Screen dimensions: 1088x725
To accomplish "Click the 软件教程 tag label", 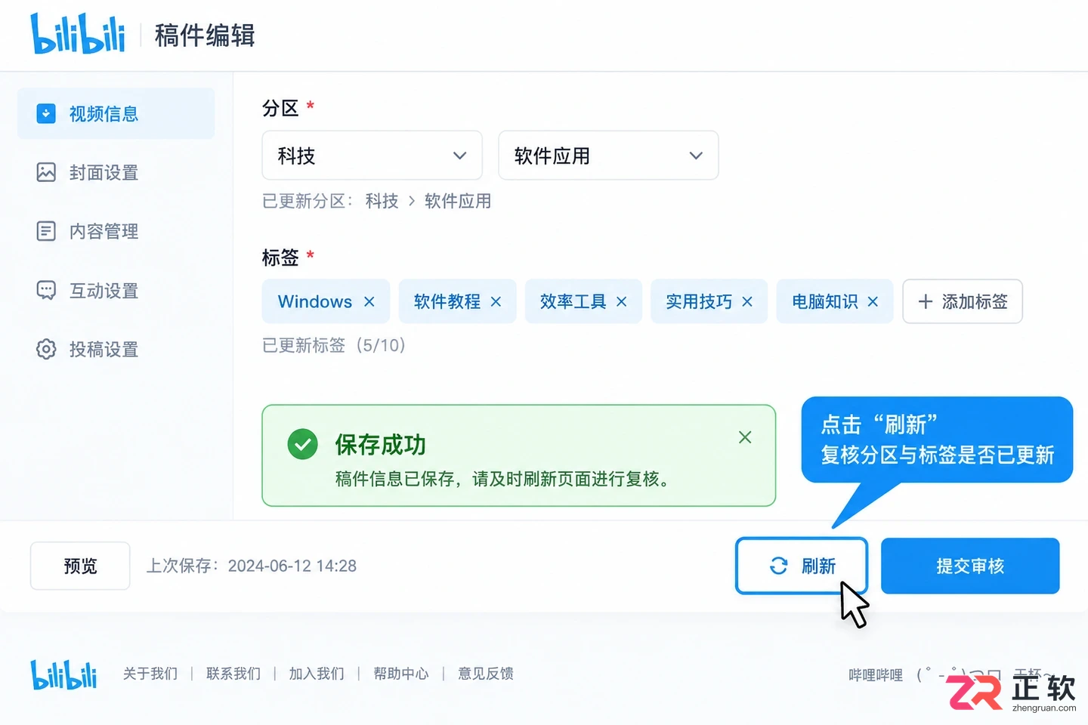I will click(x=447, y=301).
